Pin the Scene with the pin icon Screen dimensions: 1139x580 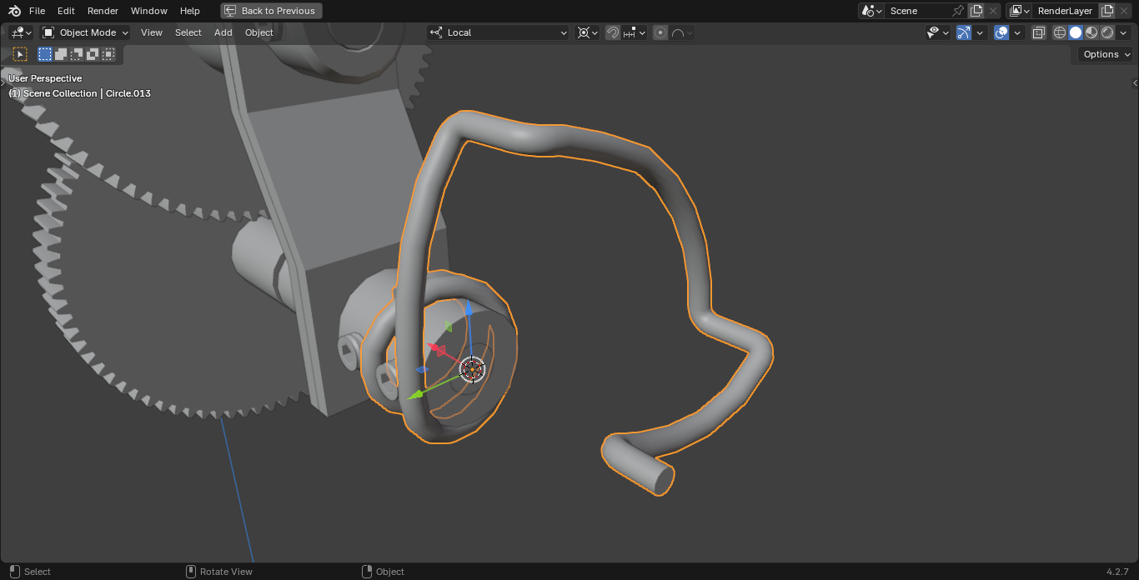958,11
